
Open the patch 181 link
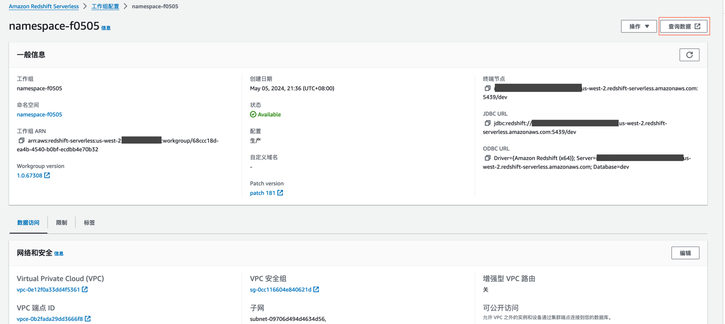pos(263,193)
